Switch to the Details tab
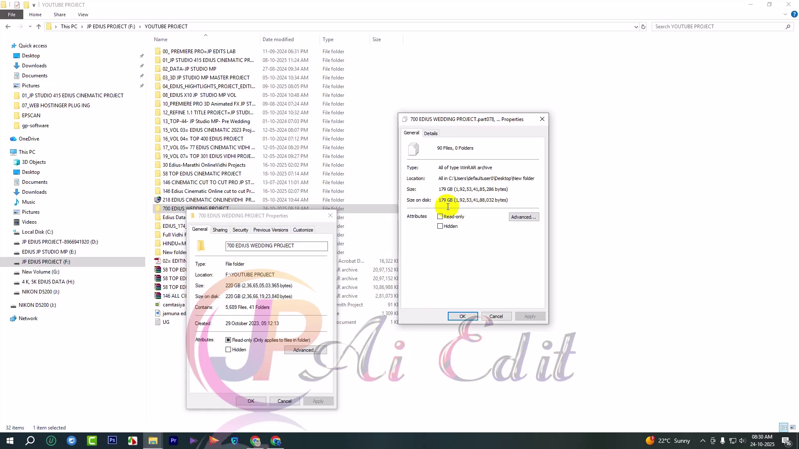 click(431, 133)
